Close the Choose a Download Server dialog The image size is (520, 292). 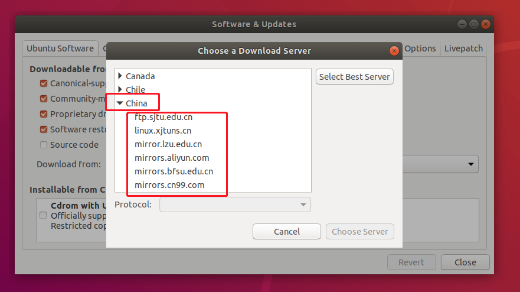(x=394, y=51)
